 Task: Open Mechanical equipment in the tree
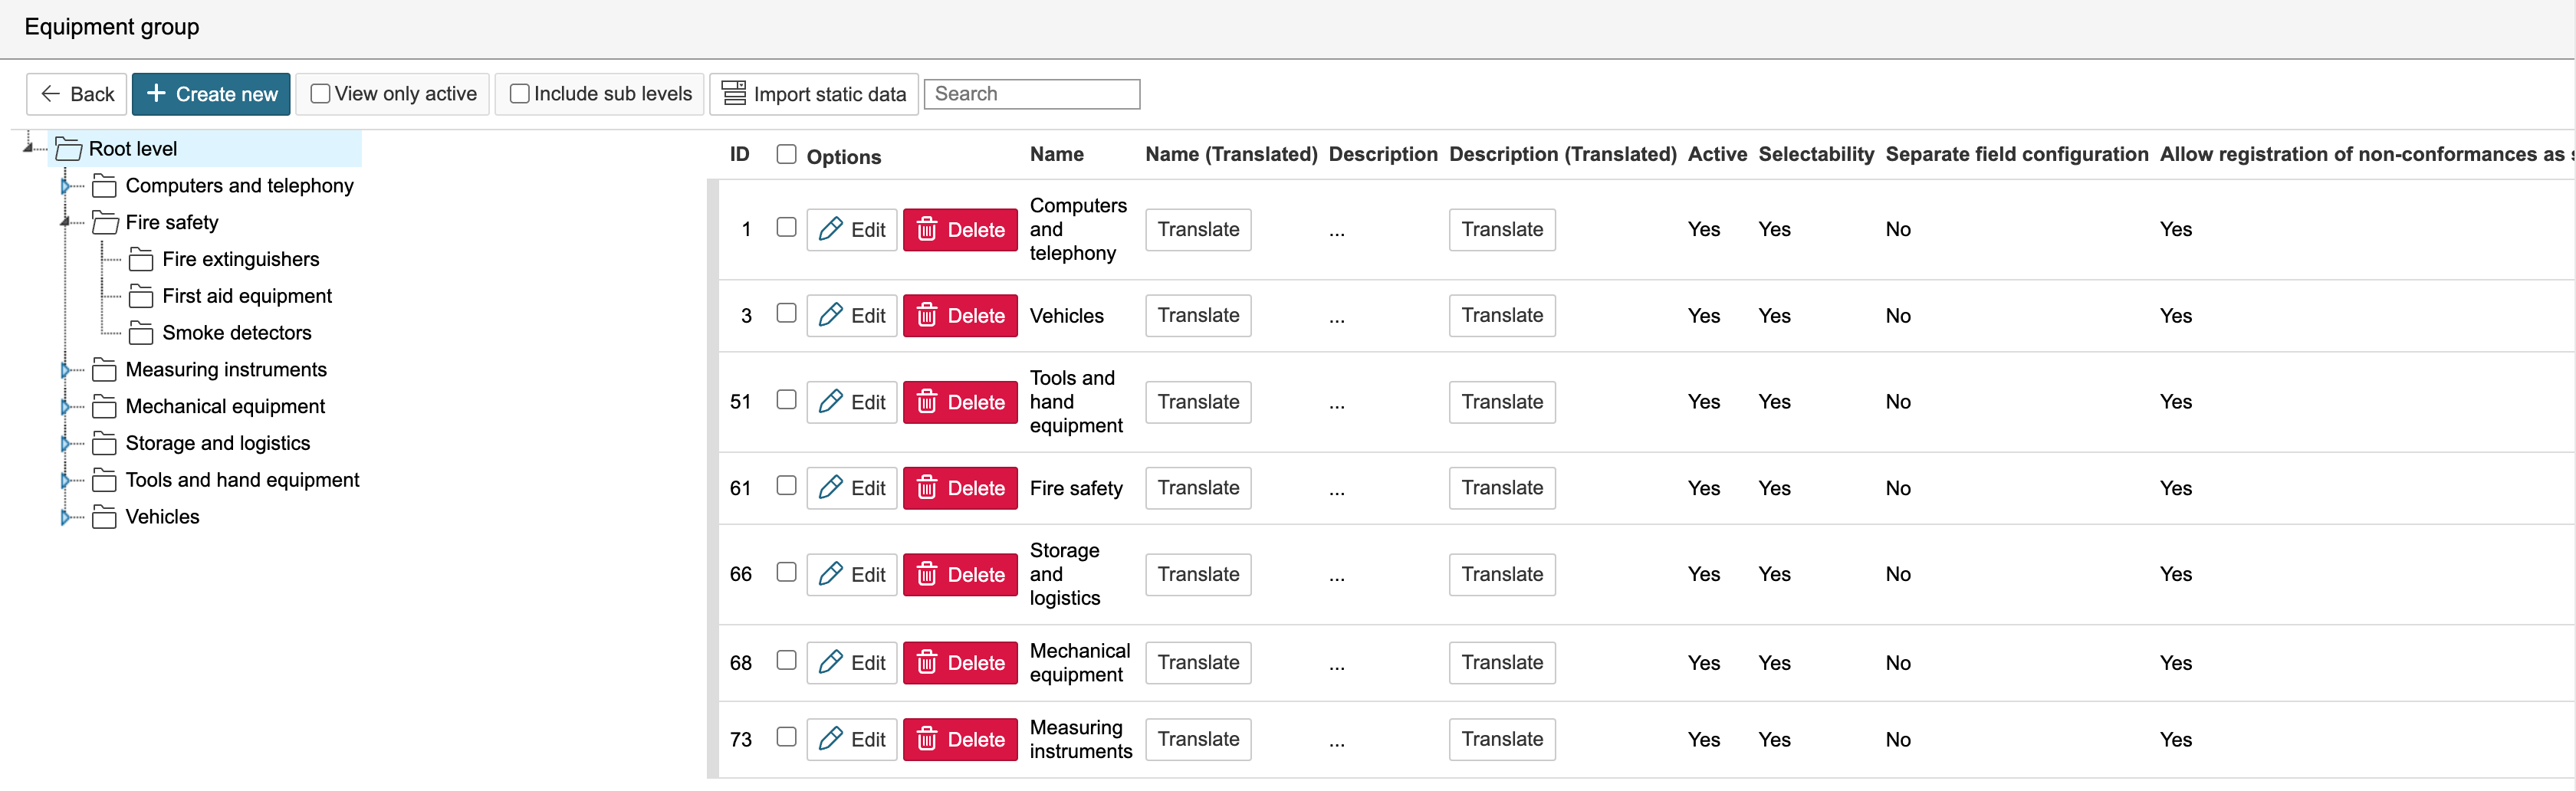[x=225, y=407]
